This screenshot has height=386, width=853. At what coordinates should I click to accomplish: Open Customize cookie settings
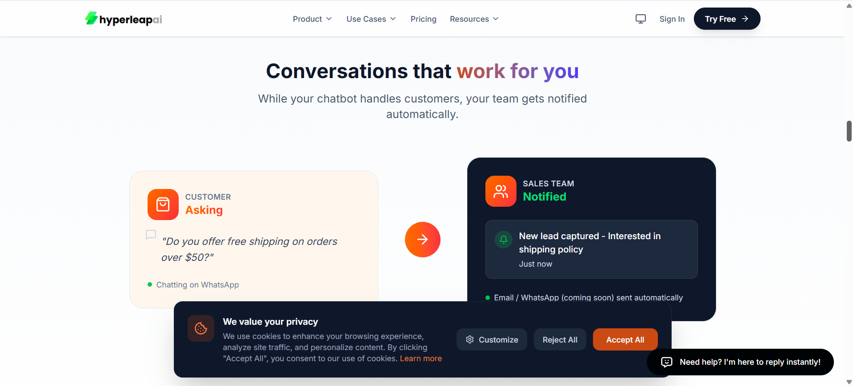492,339
